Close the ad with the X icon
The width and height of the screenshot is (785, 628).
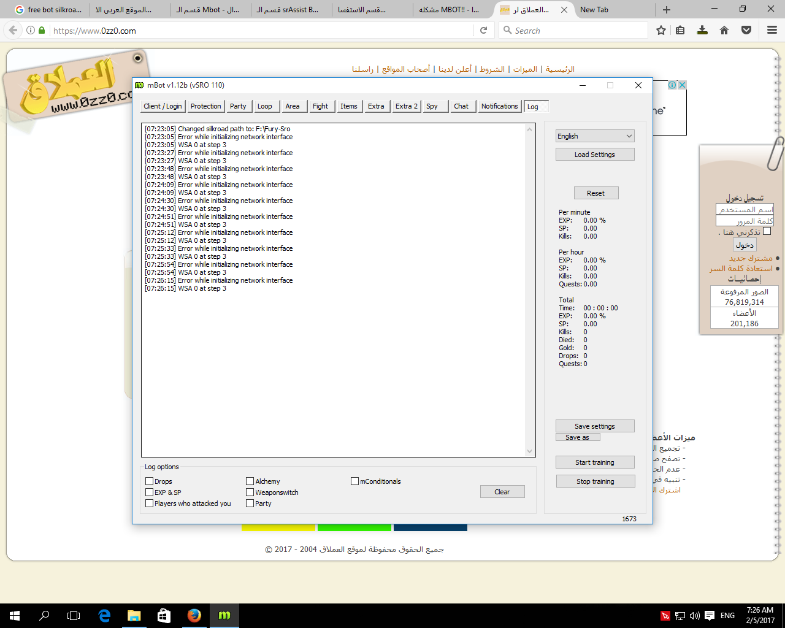tap(681, 85)
